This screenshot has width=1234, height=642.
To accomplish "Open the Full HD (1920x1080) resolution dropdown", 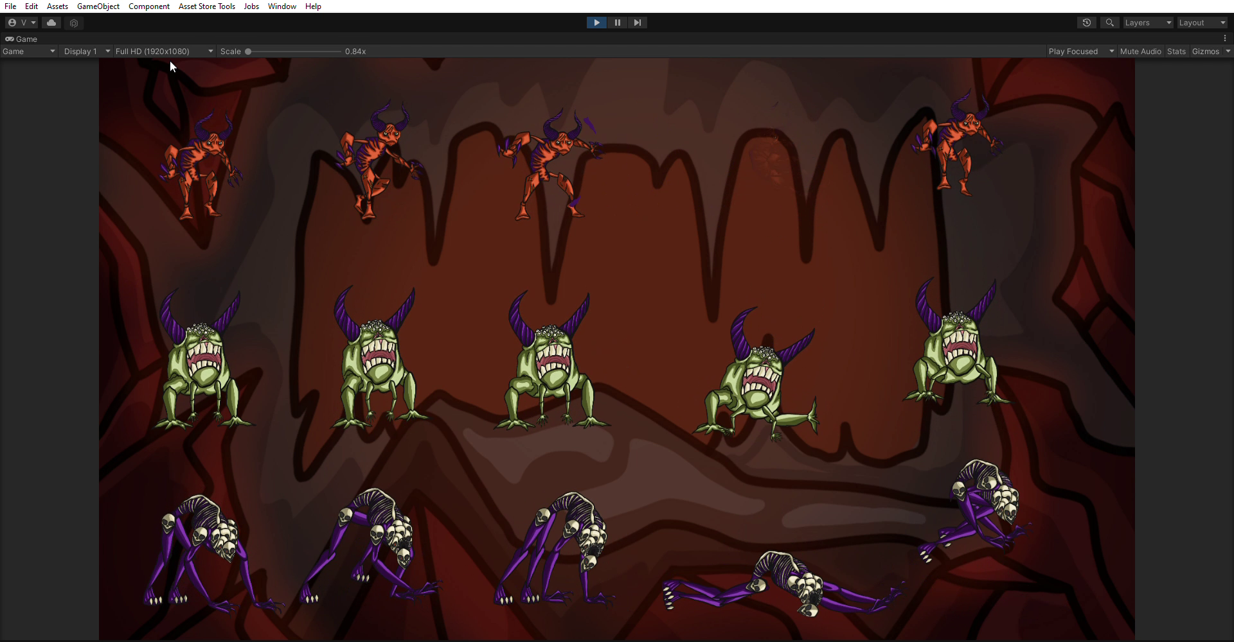I will pos(165,51).
